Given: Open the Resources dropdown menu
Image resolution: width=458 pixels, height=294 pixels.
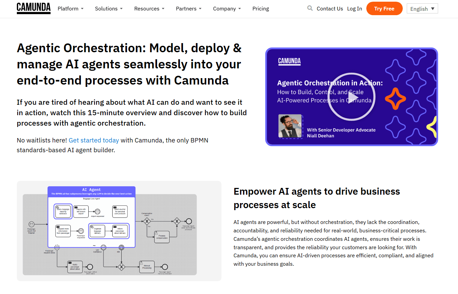Looking at the screenshot, I should click(x=149, y=9).
